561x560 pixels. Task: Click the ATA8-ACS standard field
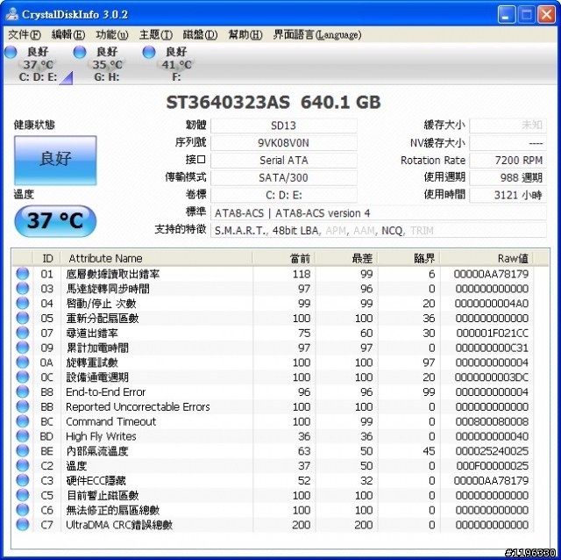click(379, 213)
